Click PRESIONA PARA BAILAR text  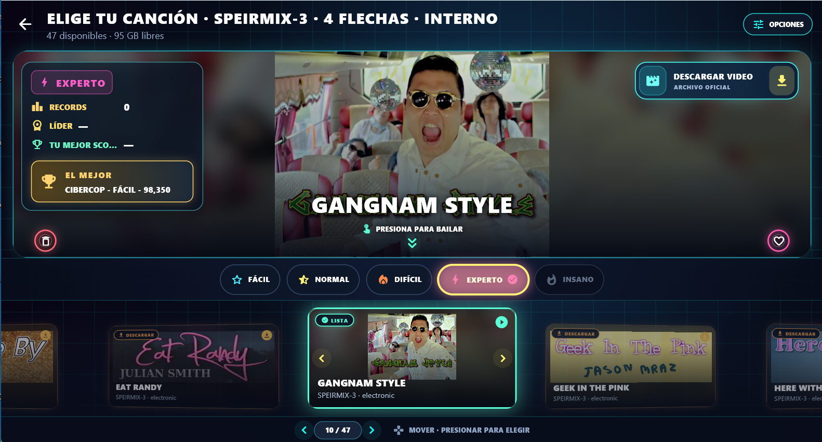[x=419, y=229]
